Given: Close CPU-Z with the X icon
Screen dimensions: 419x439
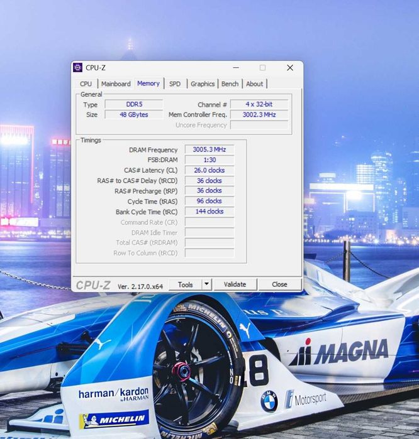Looking at the screenshot, I should 290,67.
